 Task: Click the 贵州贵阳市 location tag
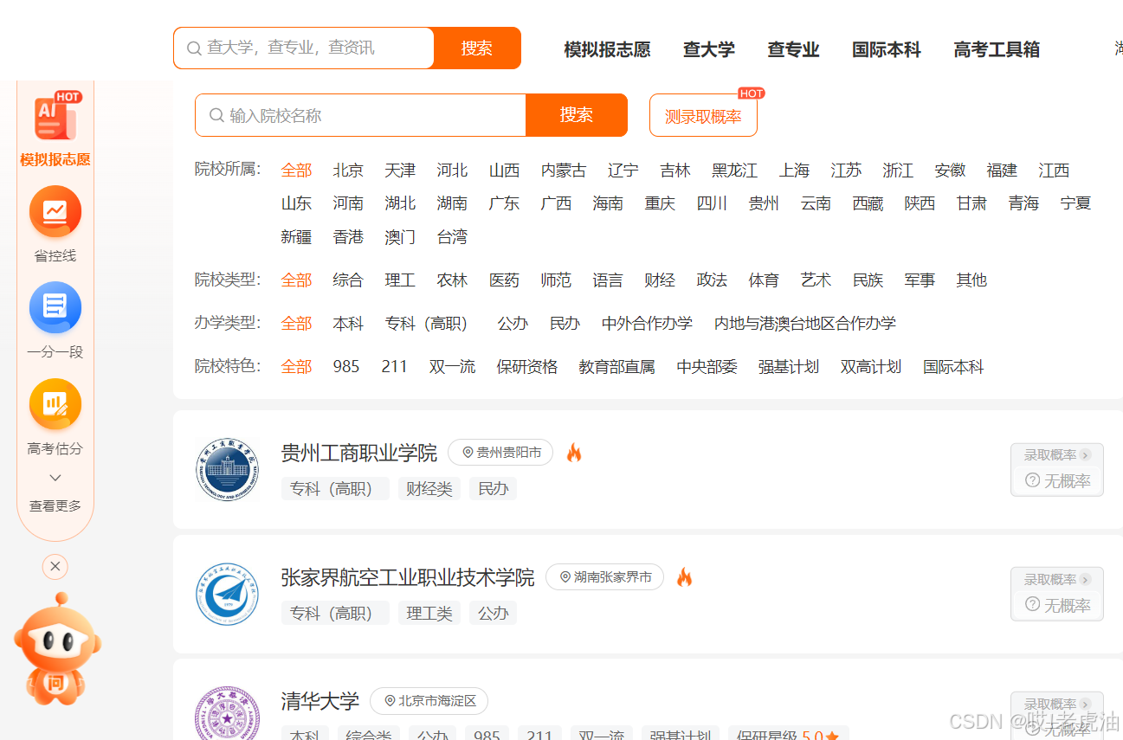coord(500,453)
